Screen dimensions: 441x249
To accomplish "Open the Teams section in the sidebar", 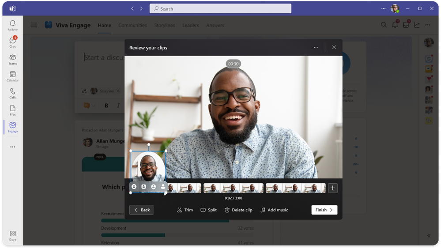I will pyautogui.click(x=13, y=59).
